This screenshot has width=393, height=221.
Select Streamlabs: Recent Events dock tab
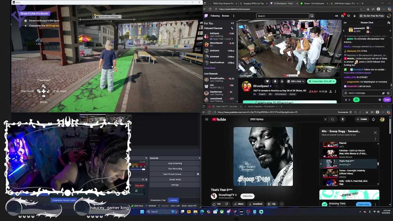click(x=64, y=200)
